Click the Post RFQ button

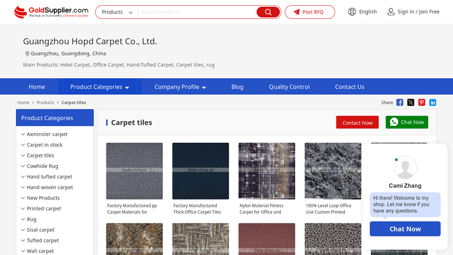pos(310,12)
